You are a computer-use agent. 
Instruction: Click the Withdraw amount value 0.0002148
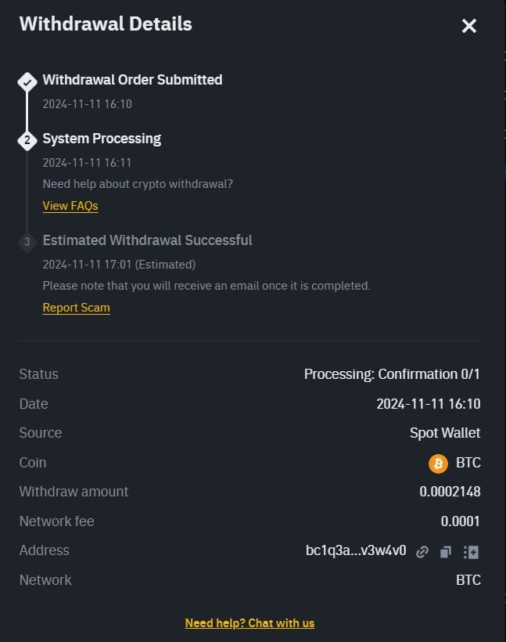(450, 492)
